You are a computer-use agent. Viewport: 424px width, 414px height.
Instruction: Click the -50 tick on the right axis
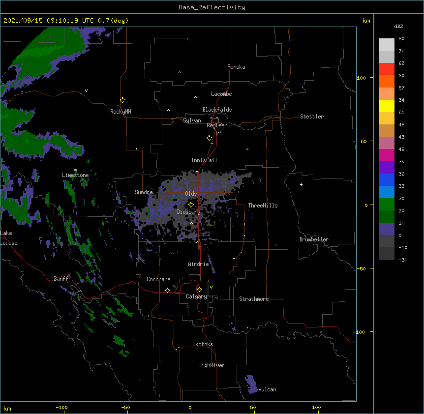click(361, 268)
